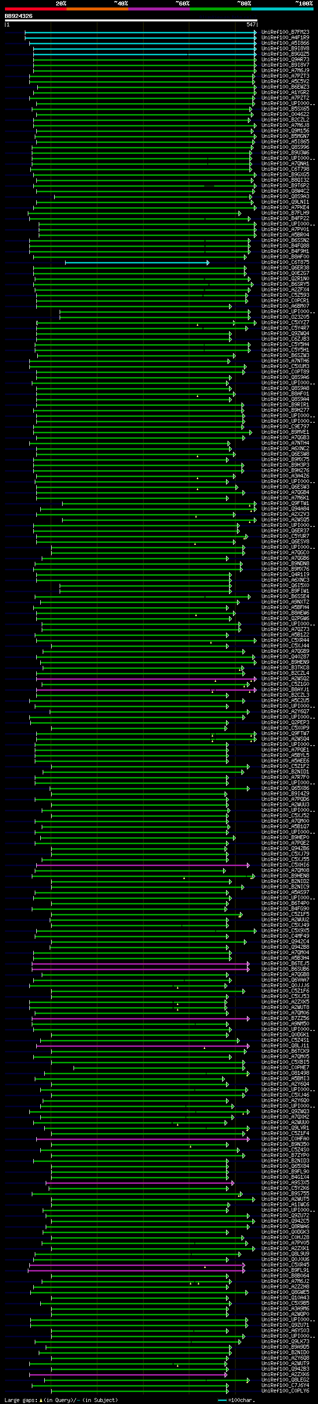Select the UniRef100_B2NID0 label

pos(285,1352)
